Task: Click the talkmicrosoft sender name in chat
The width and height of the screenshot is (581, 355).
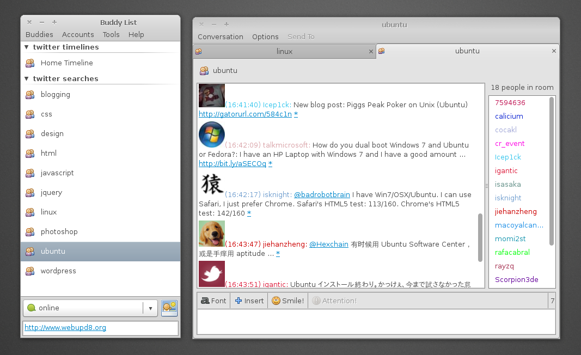Action: point(286,145)
